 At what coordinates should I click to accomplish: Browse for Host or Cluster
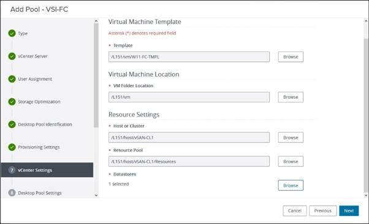pos(291,137)
